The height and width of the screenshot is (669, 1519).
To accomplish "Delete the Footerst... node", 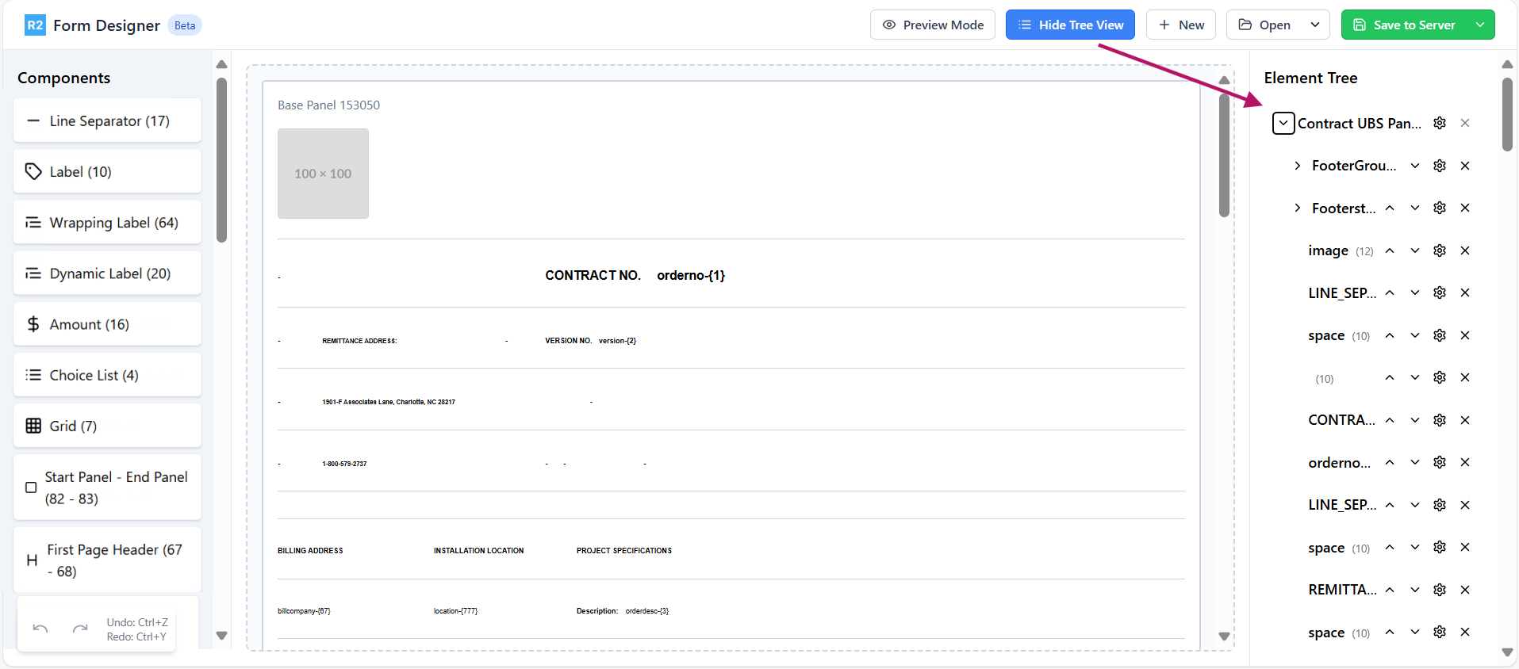I will [1465, 208].
